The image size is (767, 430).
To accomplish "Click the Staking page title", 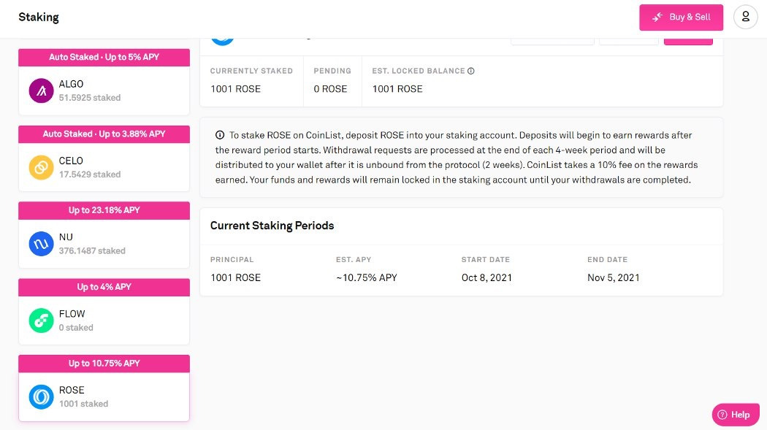I will [39, 17].
